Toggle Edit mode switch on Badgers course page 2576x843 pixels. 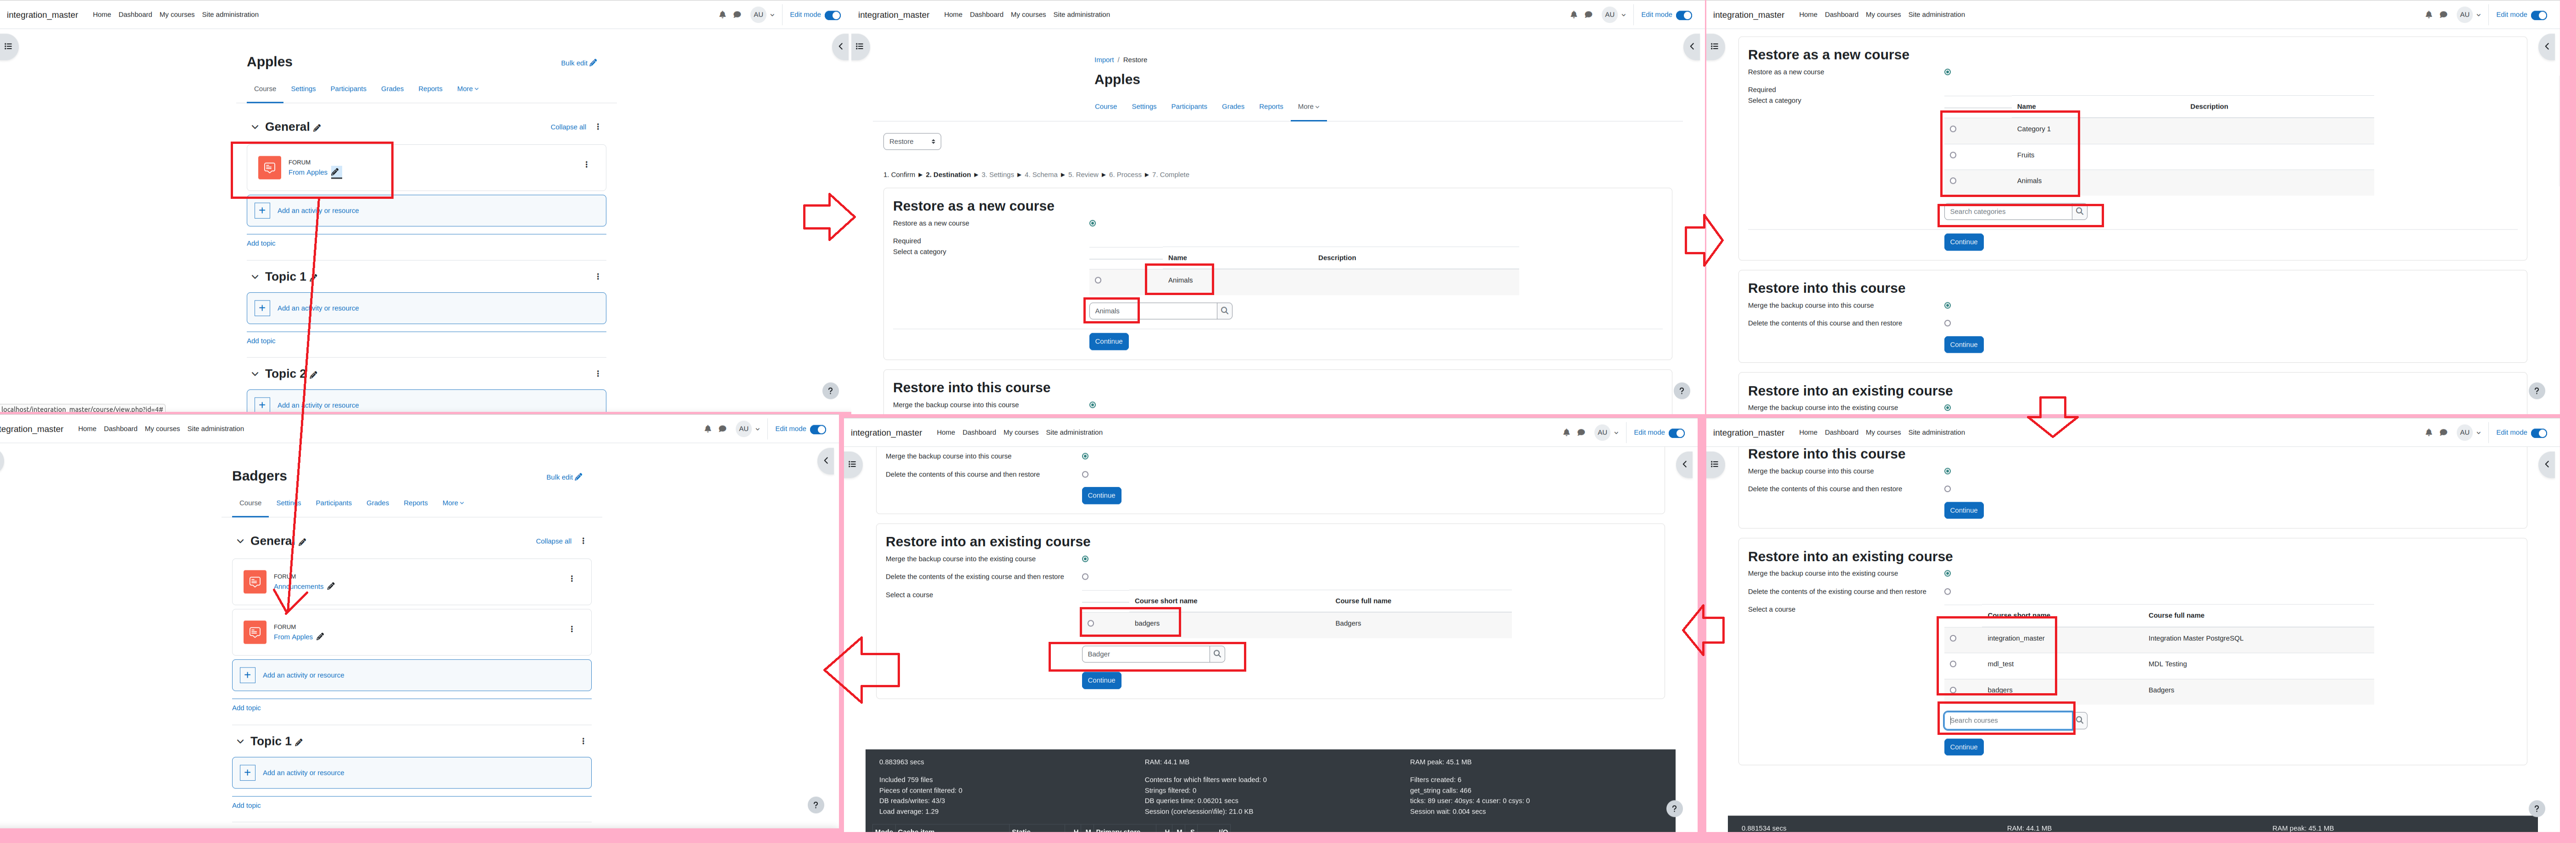point(818,429)
